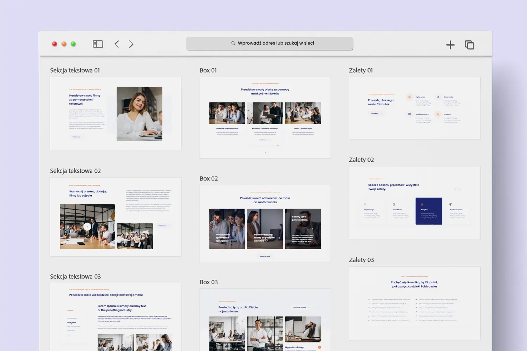Click the 'Sekcja tekstowa 02' heading
This screenshot has width=527, height=351.
coord(75,171)
